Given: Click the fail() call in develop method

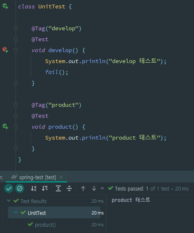Looking at the screenshot, I should click(57, 72).
